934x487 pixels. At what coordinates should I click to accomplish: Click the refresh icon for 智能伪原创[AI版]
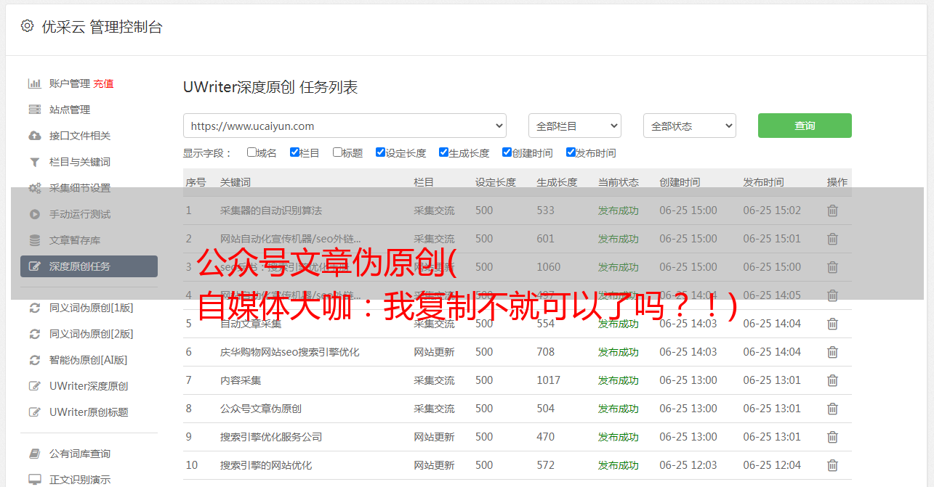pyautogui.click(x=34, y=360)
